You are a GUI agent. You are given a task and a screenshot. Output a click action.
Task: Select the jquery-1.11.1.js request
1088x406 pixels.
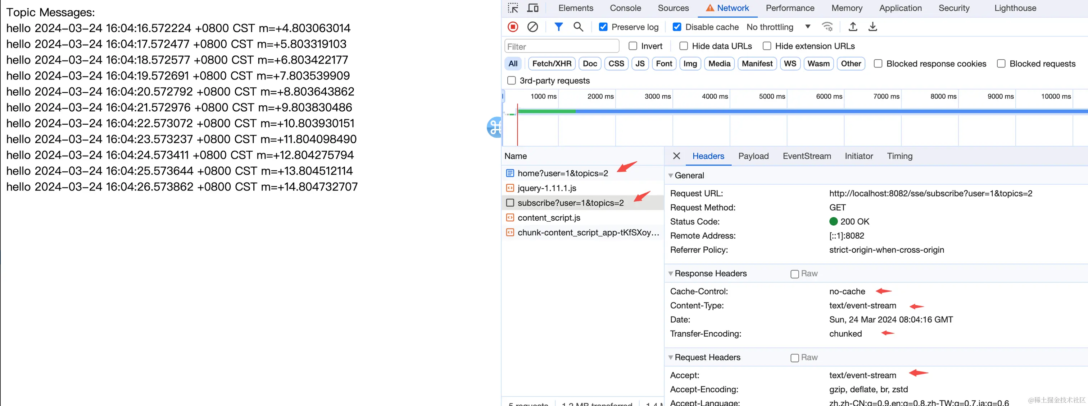547,188
